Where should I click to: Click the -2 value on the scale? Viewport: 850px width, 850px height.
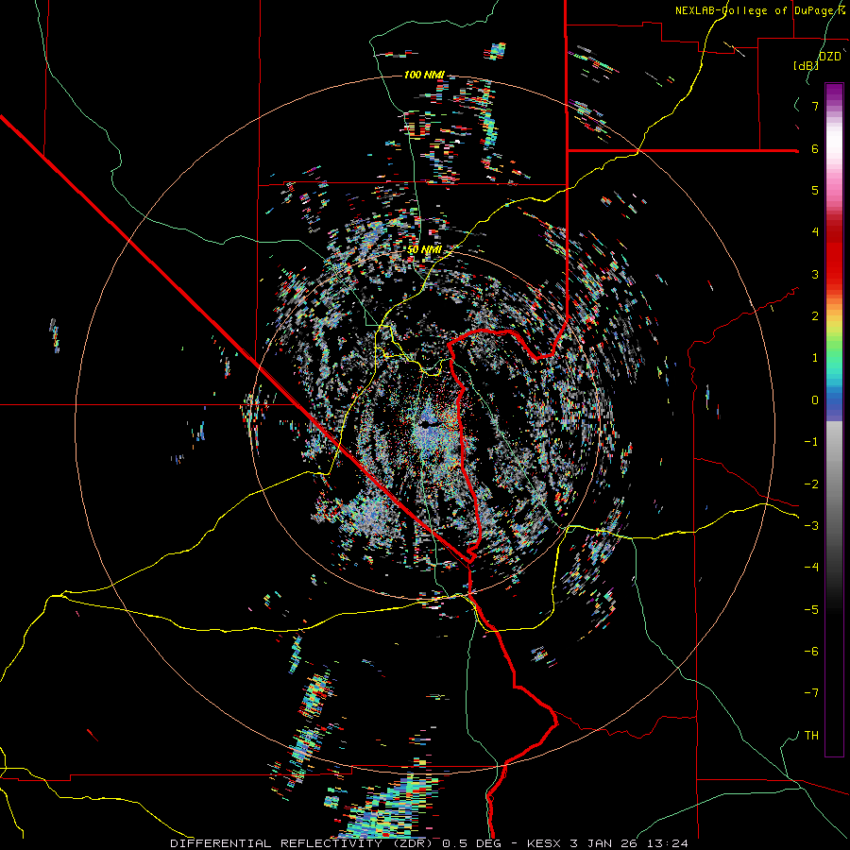pos(811,484)
